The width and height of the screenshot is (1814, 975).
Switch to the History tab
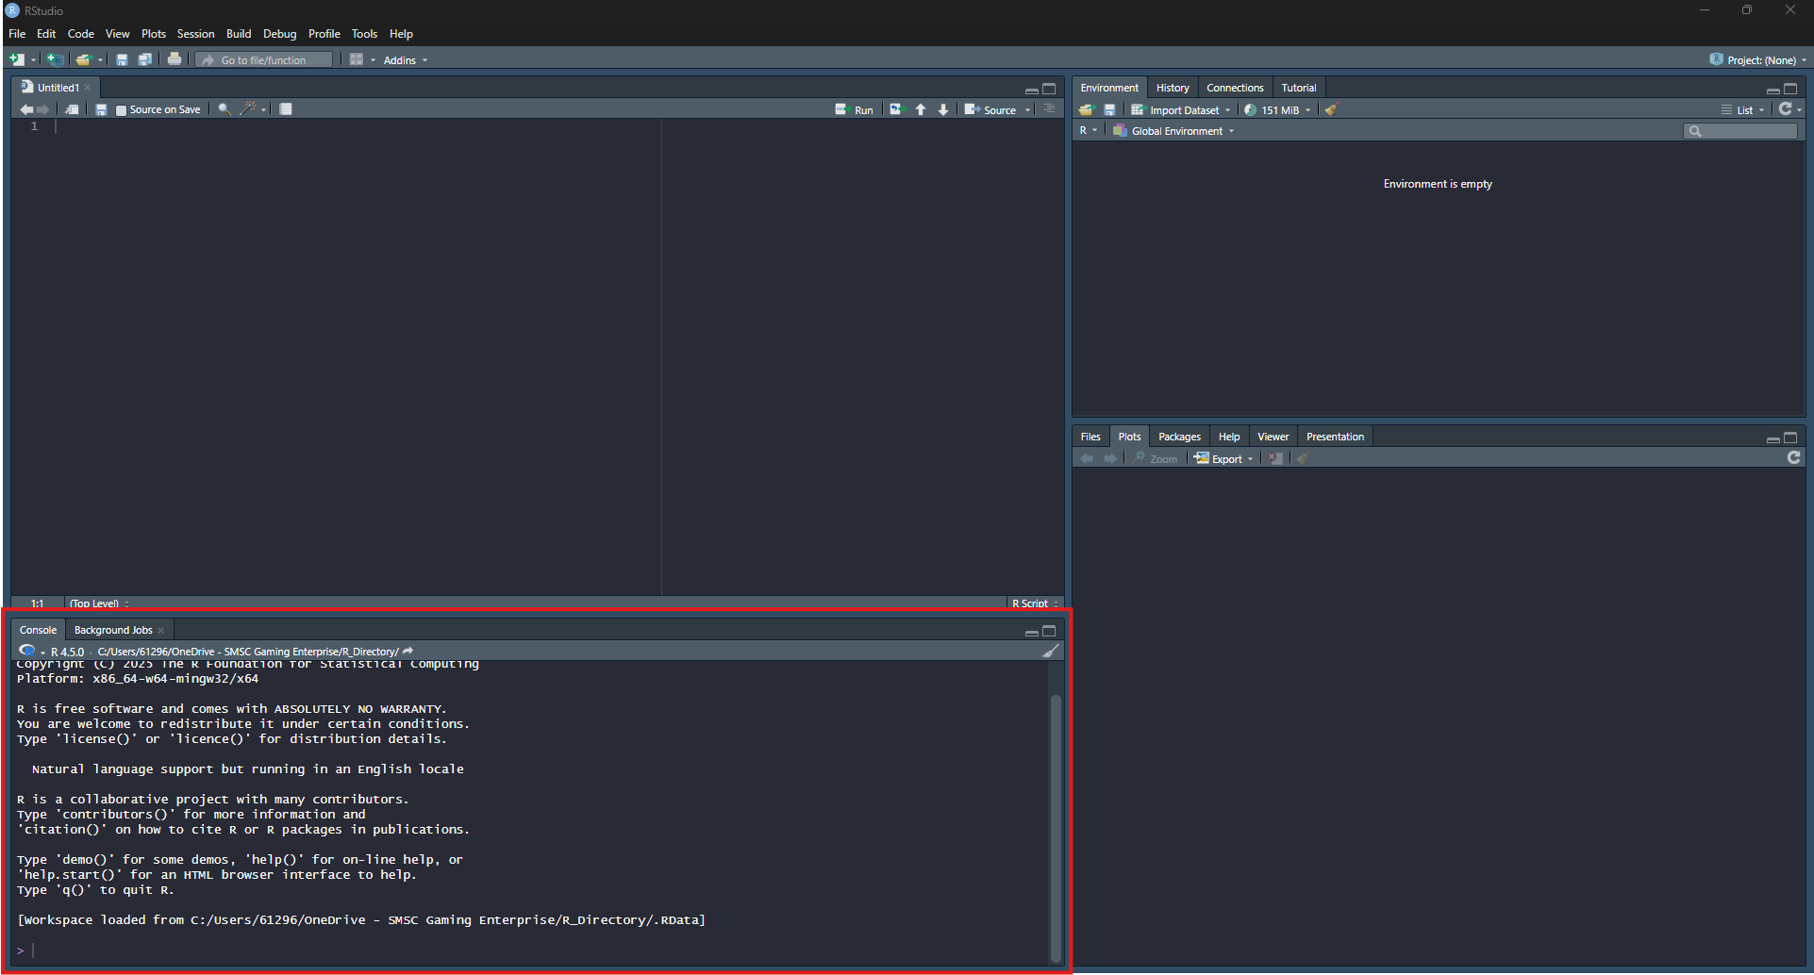pos(1173,88)
